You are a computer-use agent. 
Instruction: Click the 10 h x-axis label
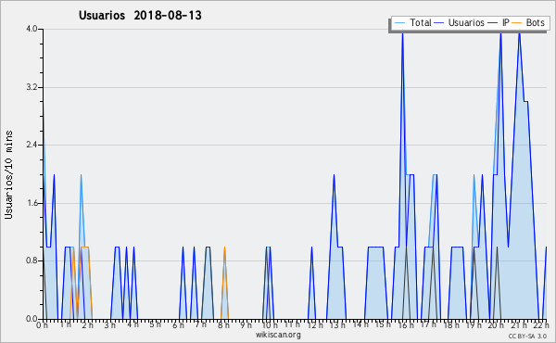[270, 324]
